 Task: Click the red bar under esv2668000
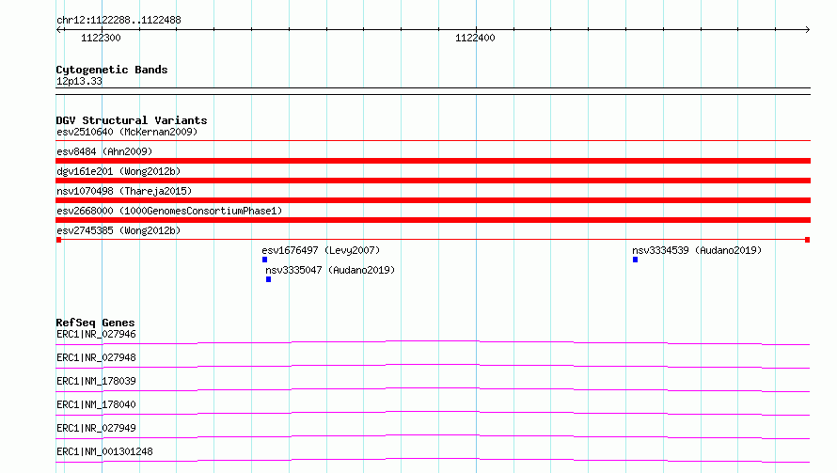[x=433, y=220]
